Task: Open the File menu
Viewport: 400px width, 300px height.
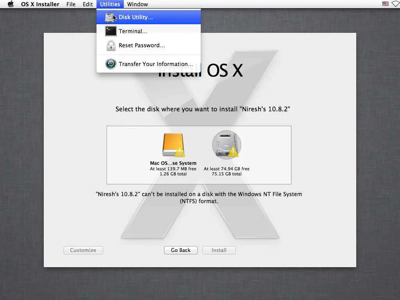Action: click(x=71, y=4)
